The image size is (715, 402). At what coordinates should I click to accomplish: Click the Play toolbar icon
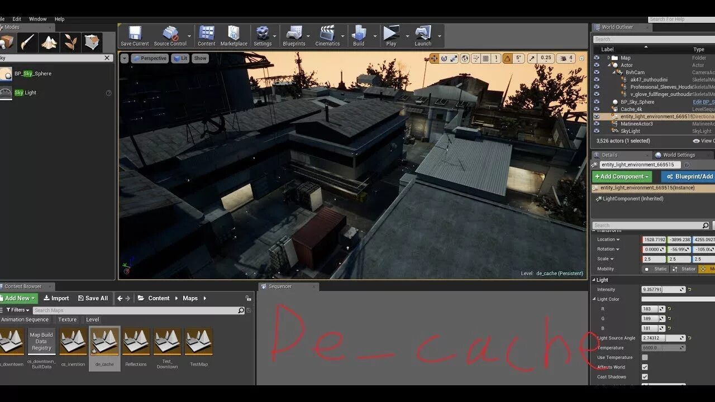[391, 36]
